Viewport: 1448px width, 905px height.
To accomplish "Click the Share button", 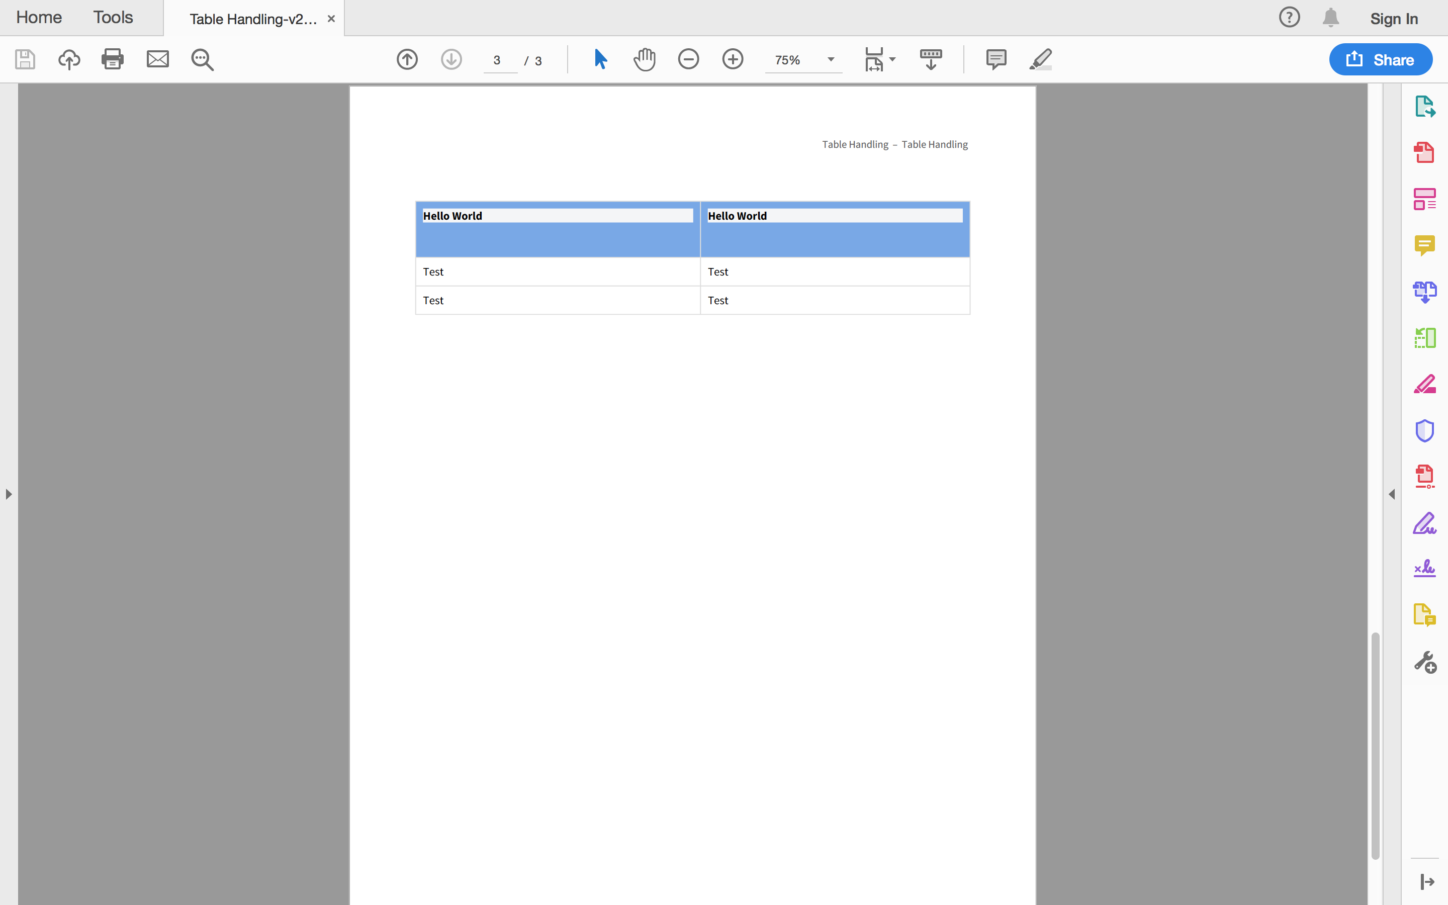I will tap(1380, 59).
